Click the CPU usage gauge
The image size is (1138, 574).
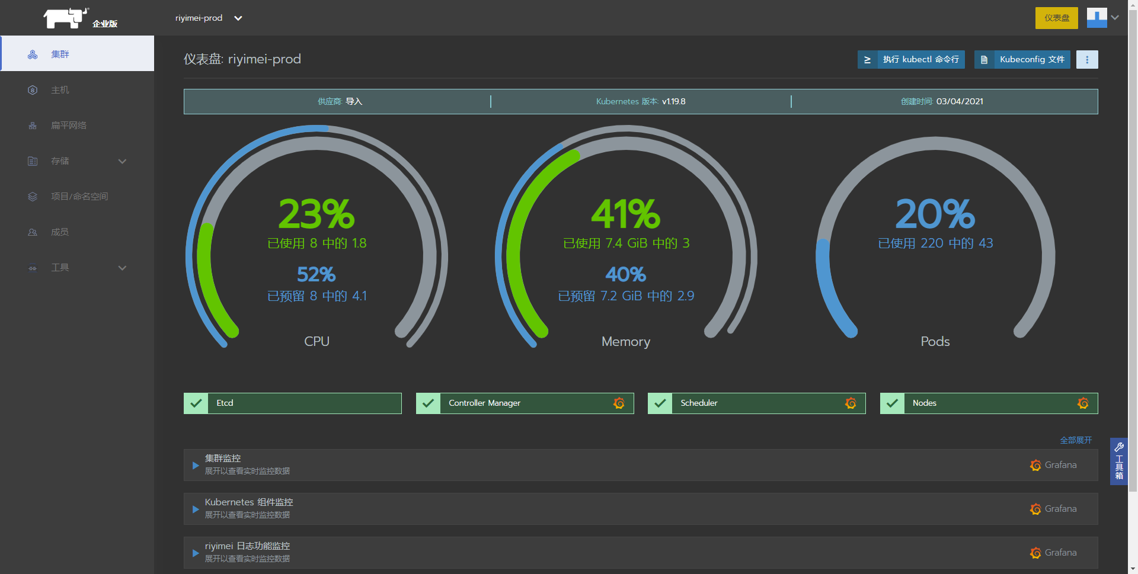tap(317, 237)
